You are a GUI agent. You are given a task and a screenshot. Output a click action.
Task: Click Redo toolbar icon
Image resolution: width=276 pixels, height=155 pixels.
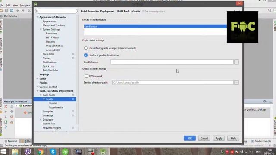coord(23,11)
